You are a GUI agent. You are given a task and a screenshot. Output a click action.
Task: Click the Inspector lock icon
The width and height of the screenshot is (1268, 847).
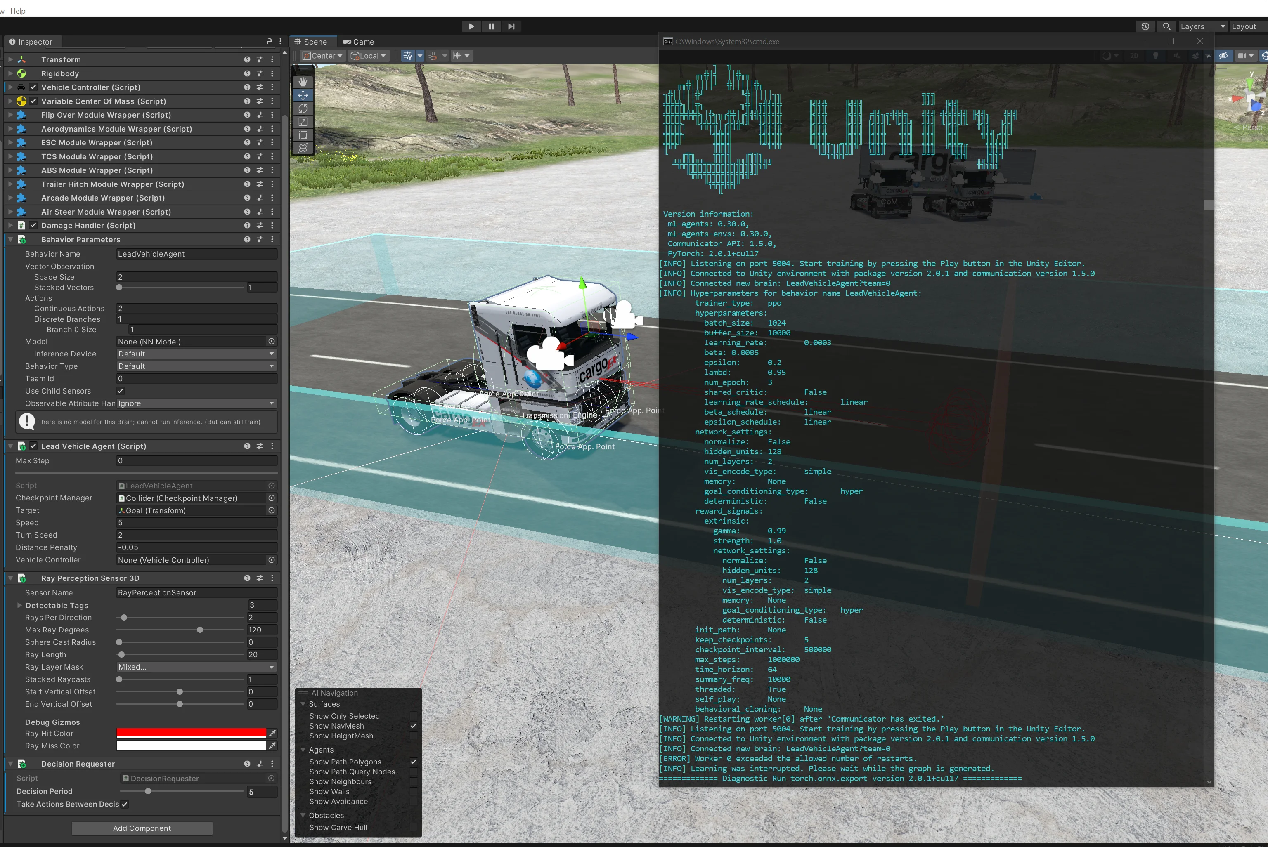point(269,42)
